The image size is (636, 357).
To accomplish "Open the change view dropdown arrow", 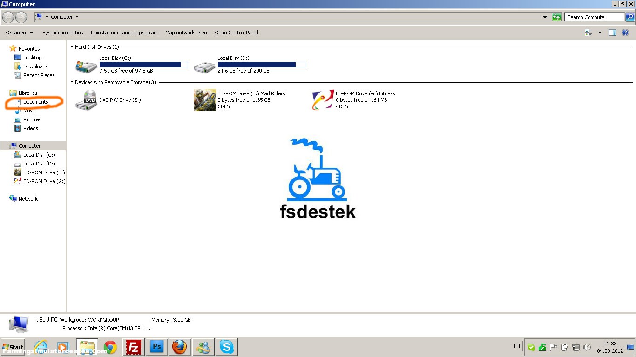I will (600, 33).
